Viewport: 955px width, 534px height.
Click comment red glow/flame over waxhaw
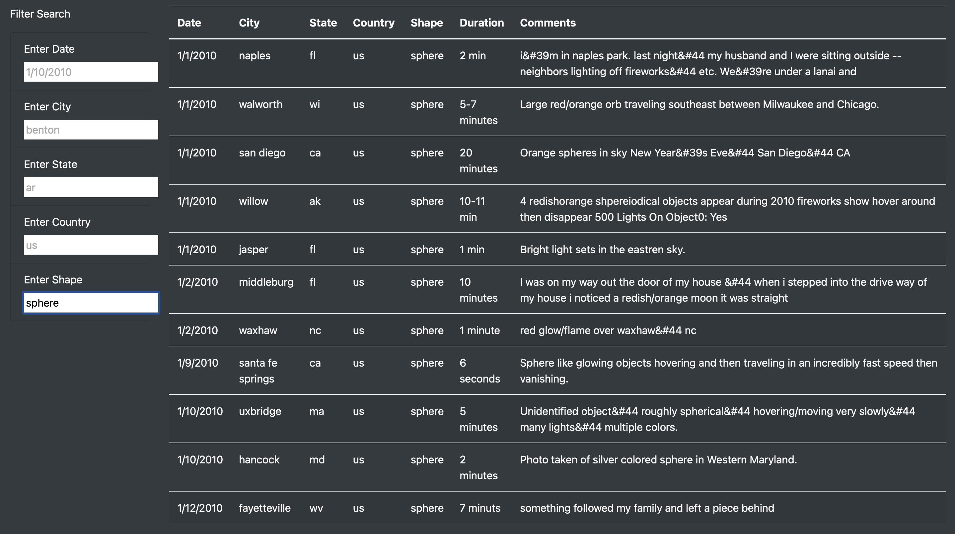tap(608, 331)
